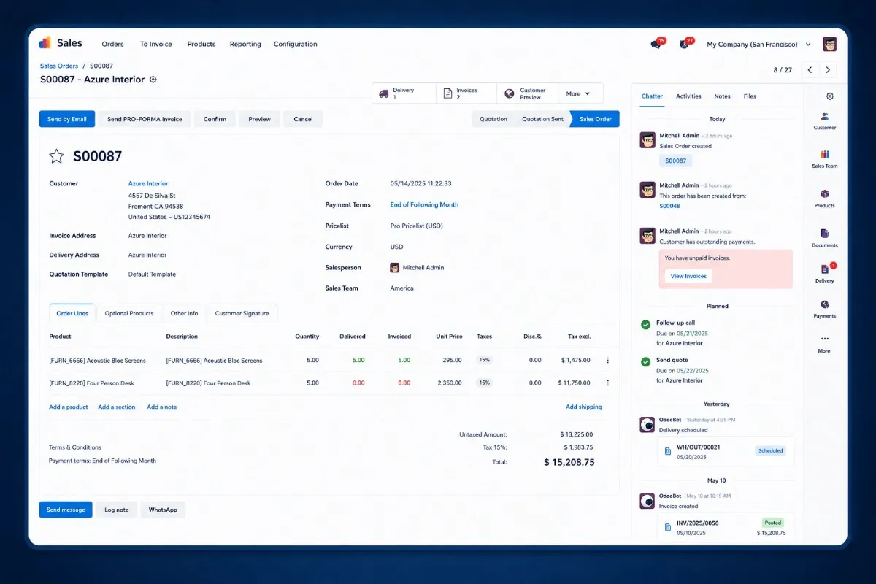This screenshot has width=876, height=584.
Task: Switch to Customer Signature tab
Action: 242,313
